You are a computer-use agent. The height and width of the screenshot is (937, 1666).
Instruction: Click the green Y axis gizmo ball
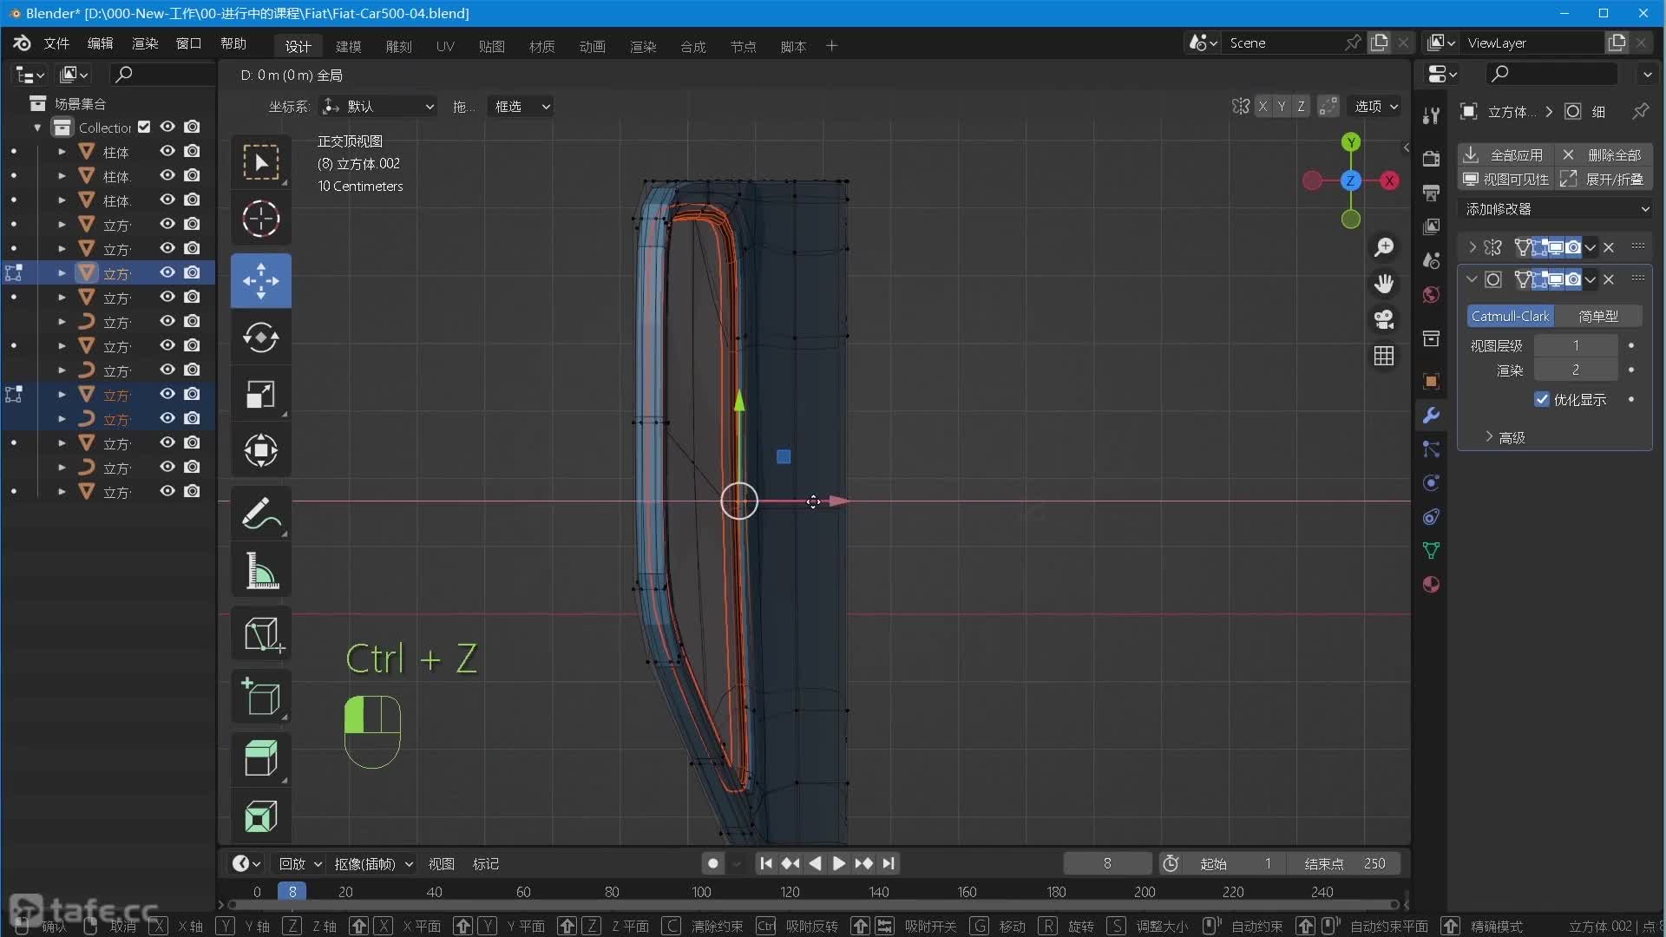(x=1351, y=142)
